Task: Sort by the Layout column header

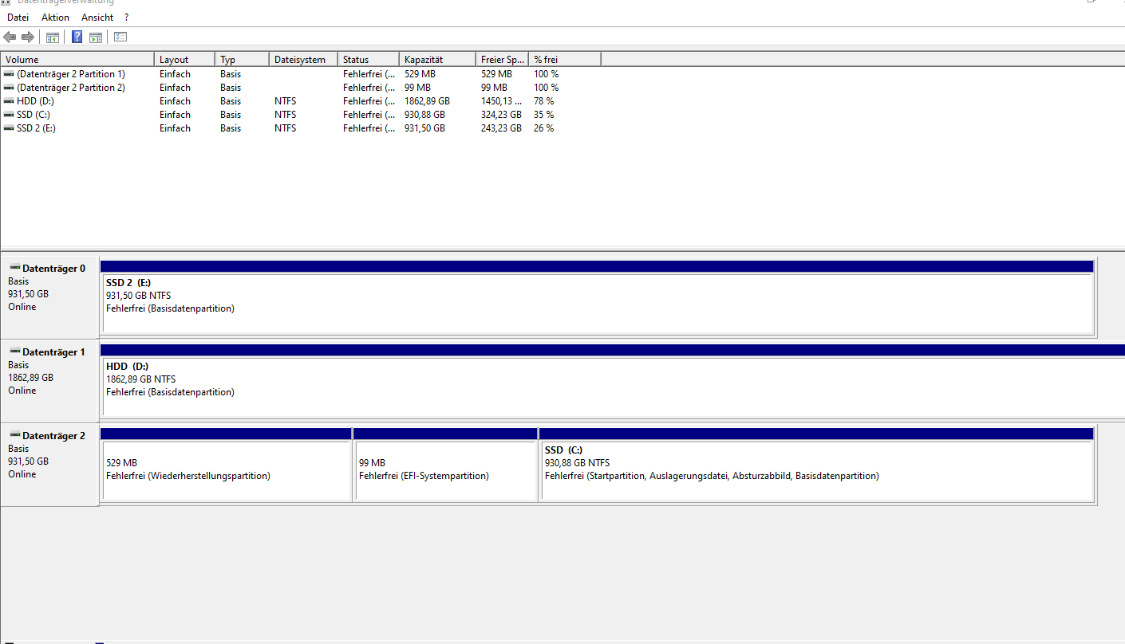Action: click(x=185, y=60)
